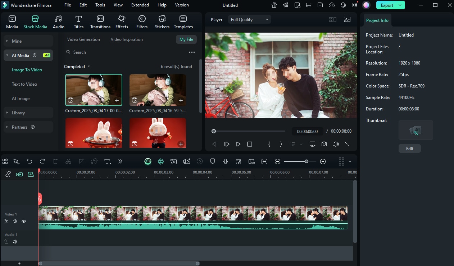Toggle the magnetic timeline icon
Viewport: 454px width, 266px height.
31,174
